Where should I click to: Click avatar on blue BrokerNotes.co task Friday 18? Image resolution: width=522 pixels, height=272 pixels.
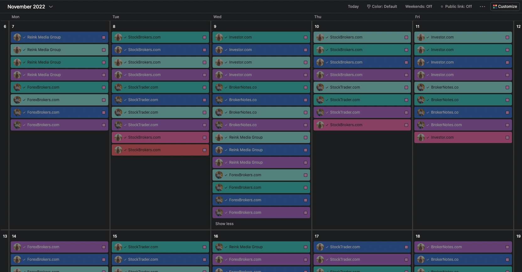pos(421,259)
